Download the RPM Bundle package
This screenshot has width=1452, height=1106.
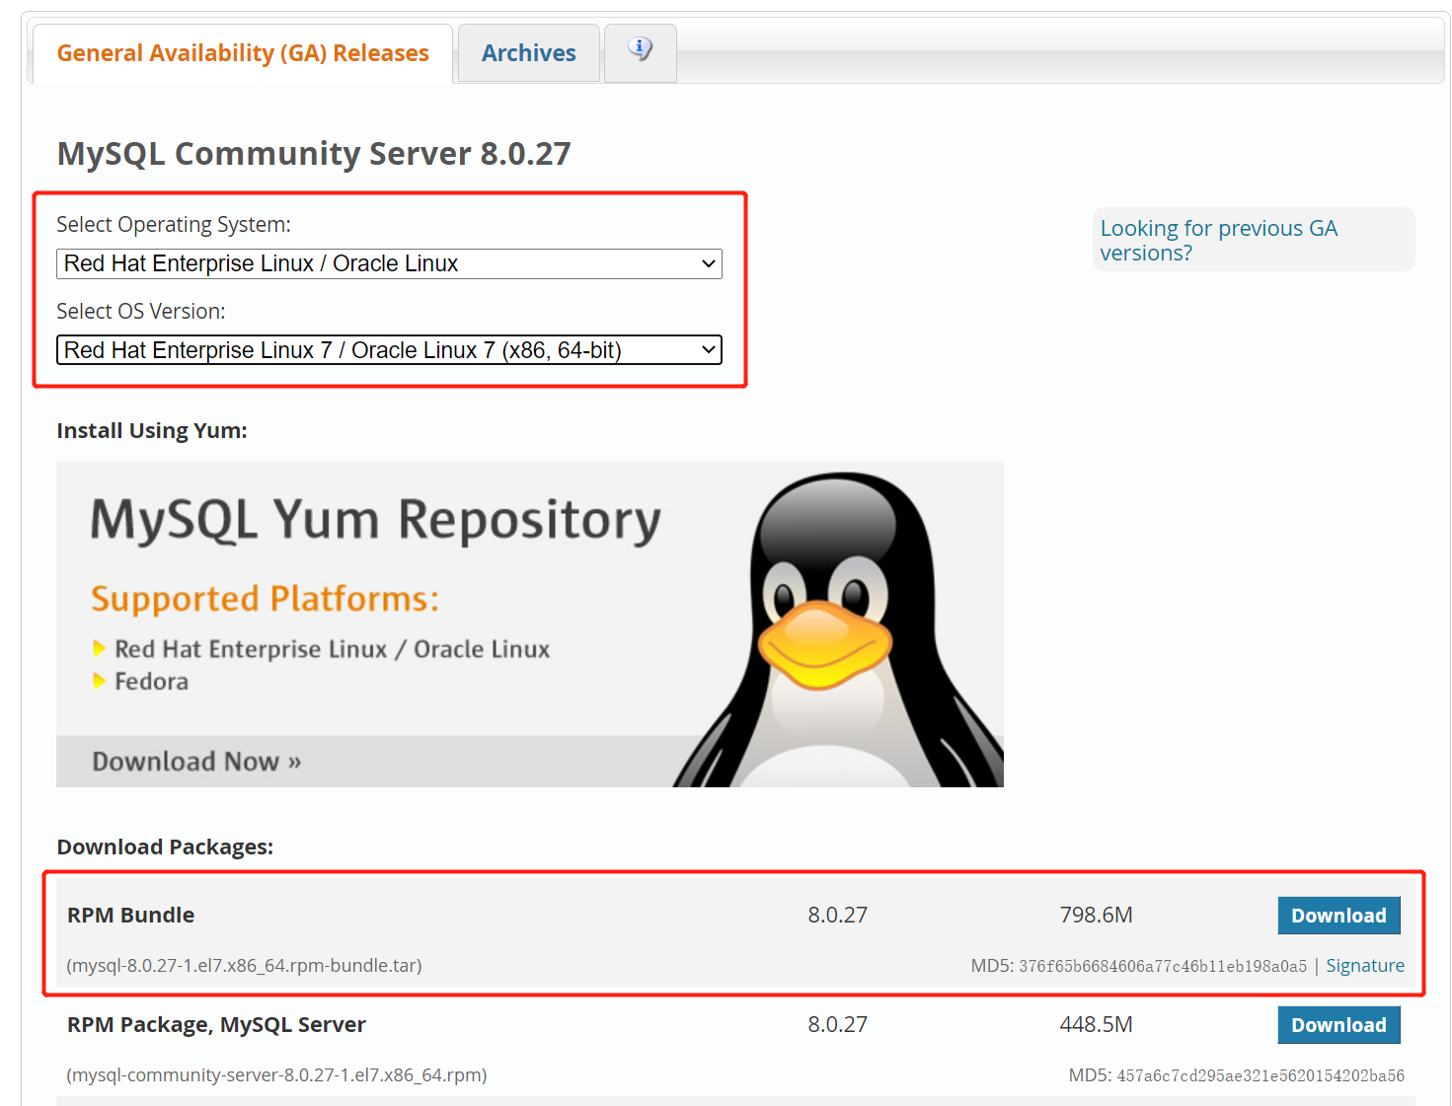1338,916
